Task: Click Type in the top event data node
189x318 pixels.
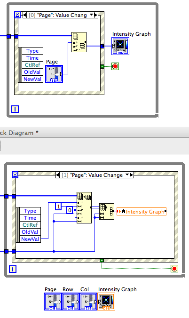Action: tap(32, 51)
